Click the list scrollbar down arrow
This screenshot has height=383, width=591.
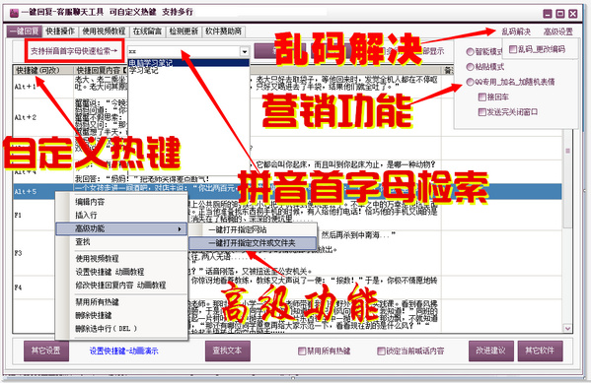pyautogui.click(x=567, y=328)
